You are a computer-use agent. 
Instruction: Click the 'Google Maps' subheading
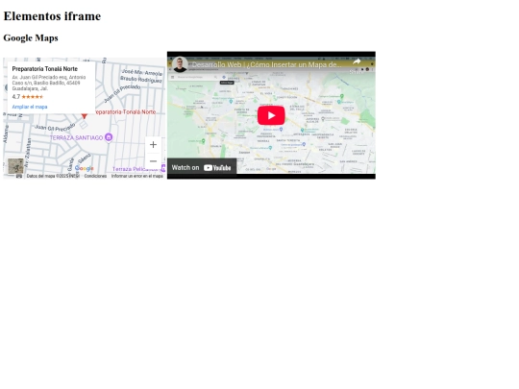click(x=31, y=37)
